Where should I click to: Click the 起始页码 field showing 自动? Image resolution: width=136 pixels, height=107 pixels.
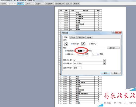click(x=77, y=68)
